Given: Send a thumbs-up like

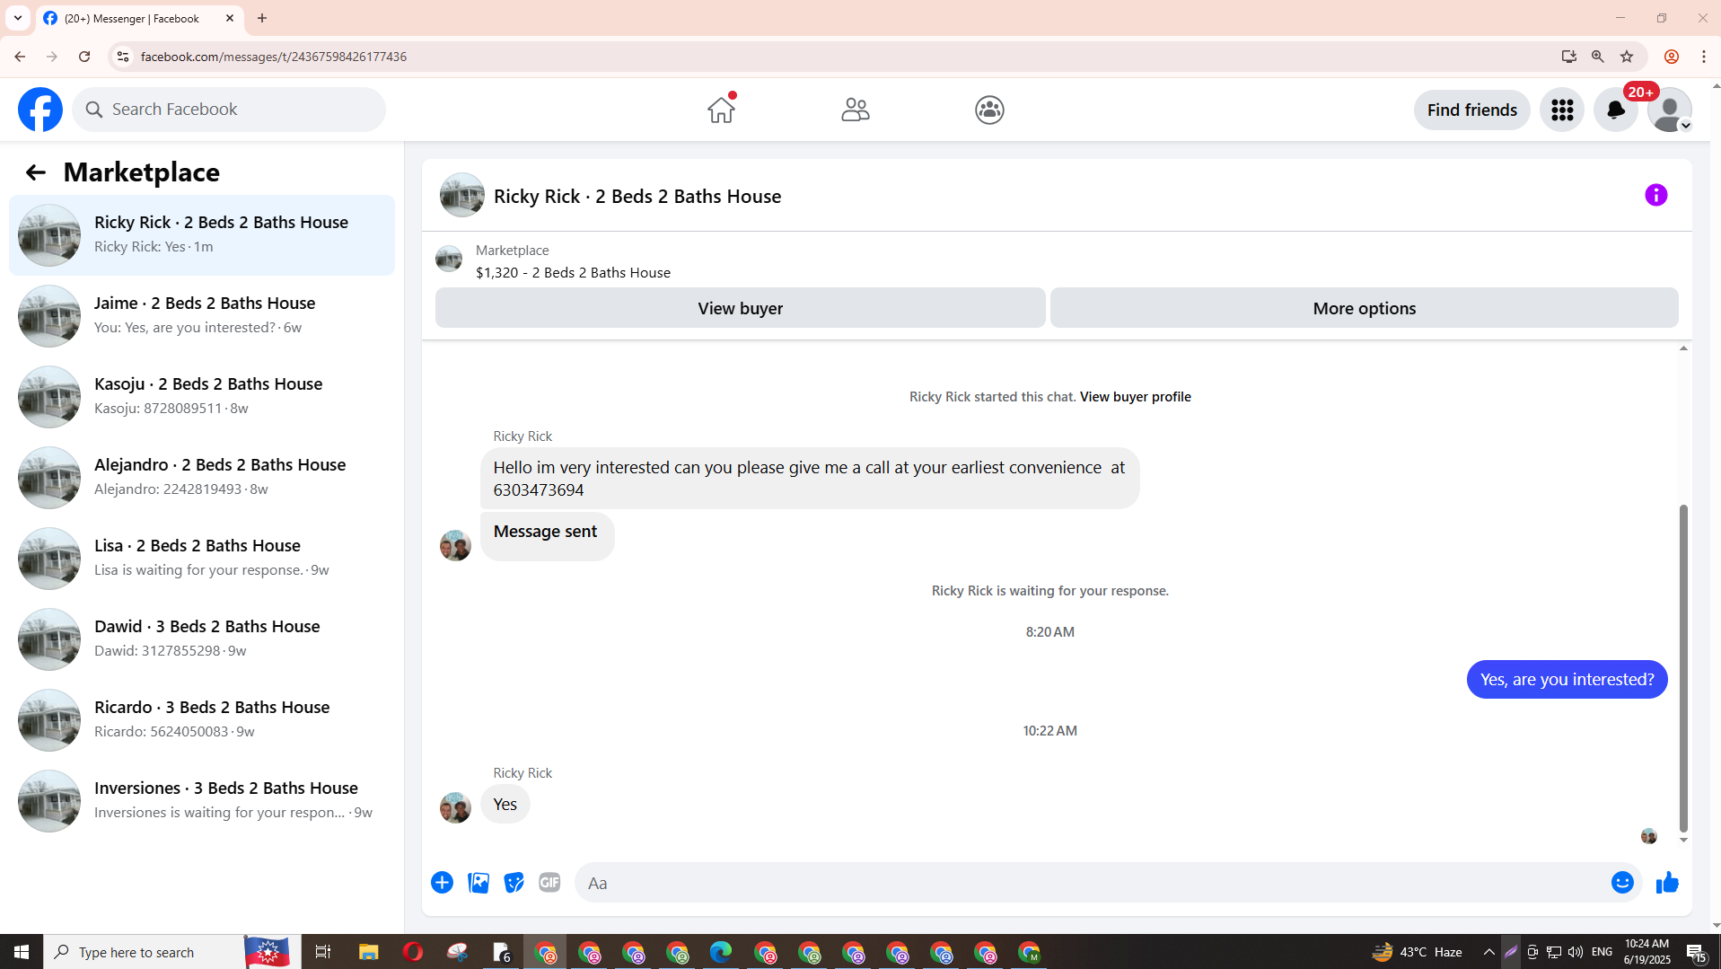Looking at the screenshot, I should pyautogui.click(x=1667, y=883).
